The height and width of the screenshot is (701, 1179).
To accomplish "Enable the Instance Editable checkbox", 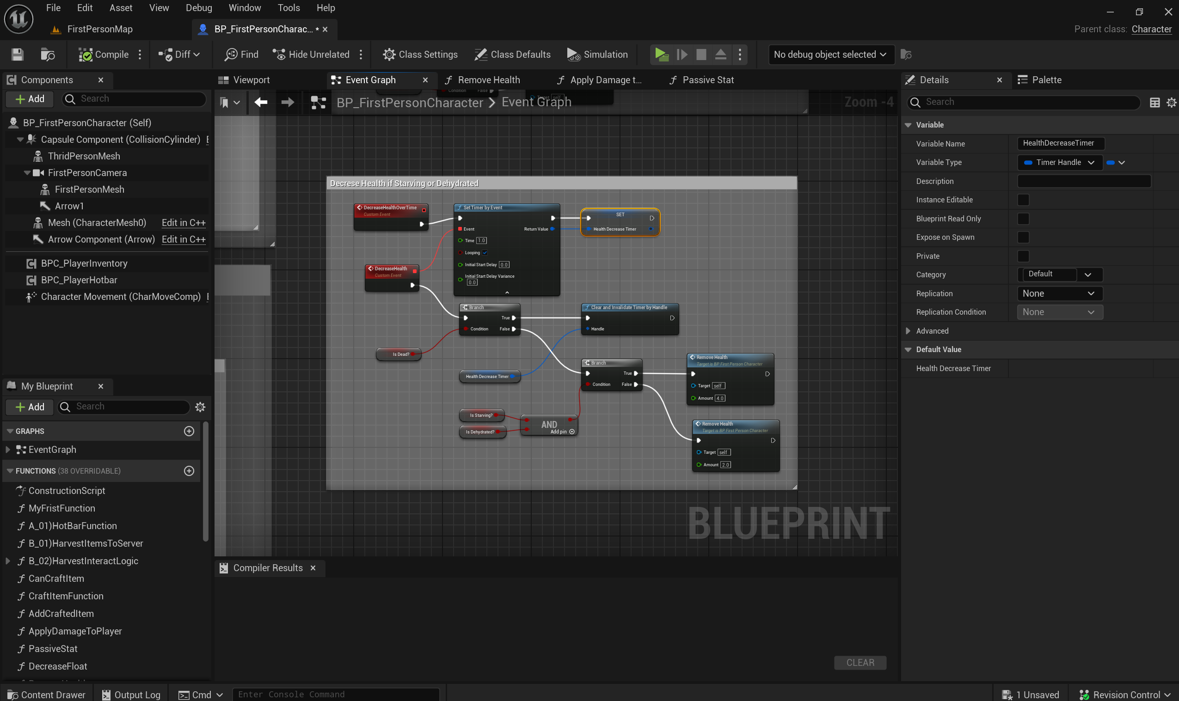I will 1023,200.
